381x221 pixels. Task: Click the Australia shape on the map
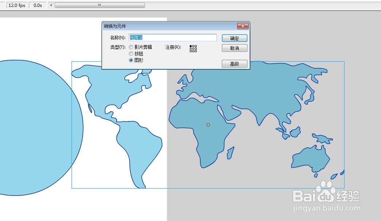point(311,159)
